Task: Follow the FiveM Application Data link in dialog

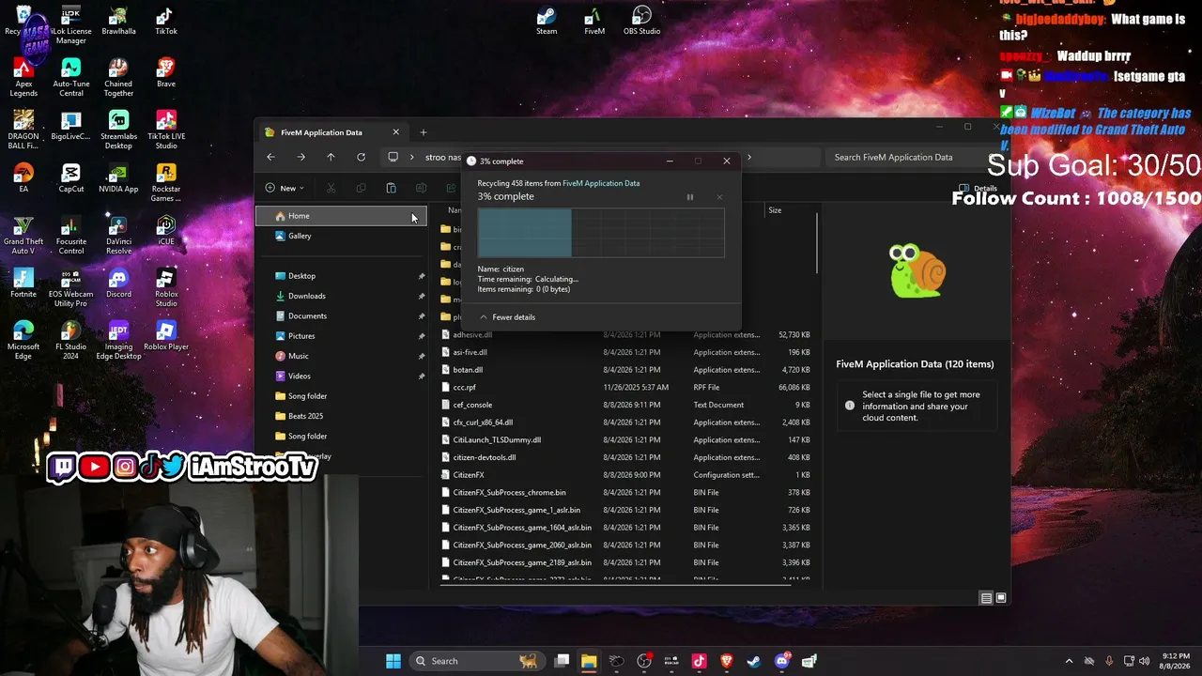Action: click(x=601, y=183)
